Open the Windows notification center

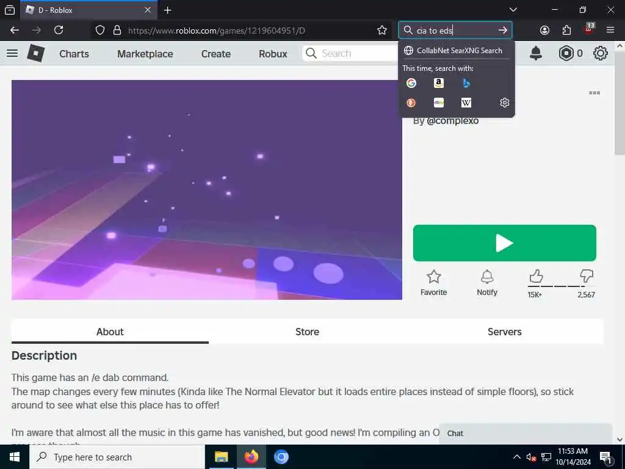click(x=605, y=457)
